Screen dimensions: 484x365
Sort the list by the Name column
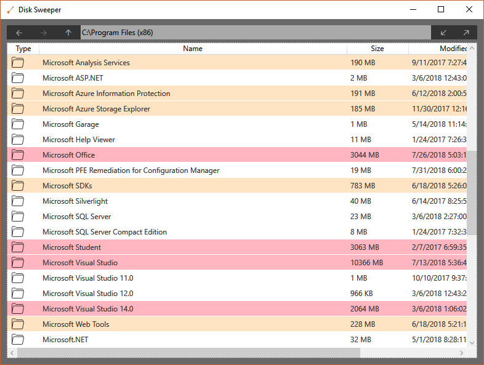coord(193,49)
